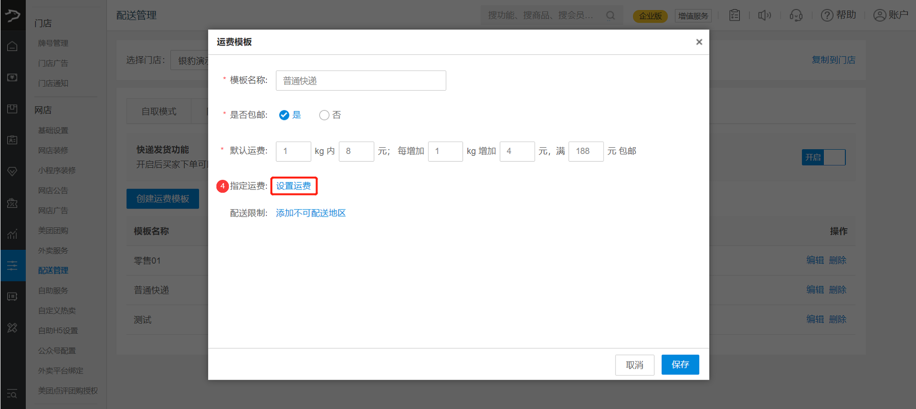
Task: Open 配送管理 in sidebar menu
Action: [x=53, y=270]
